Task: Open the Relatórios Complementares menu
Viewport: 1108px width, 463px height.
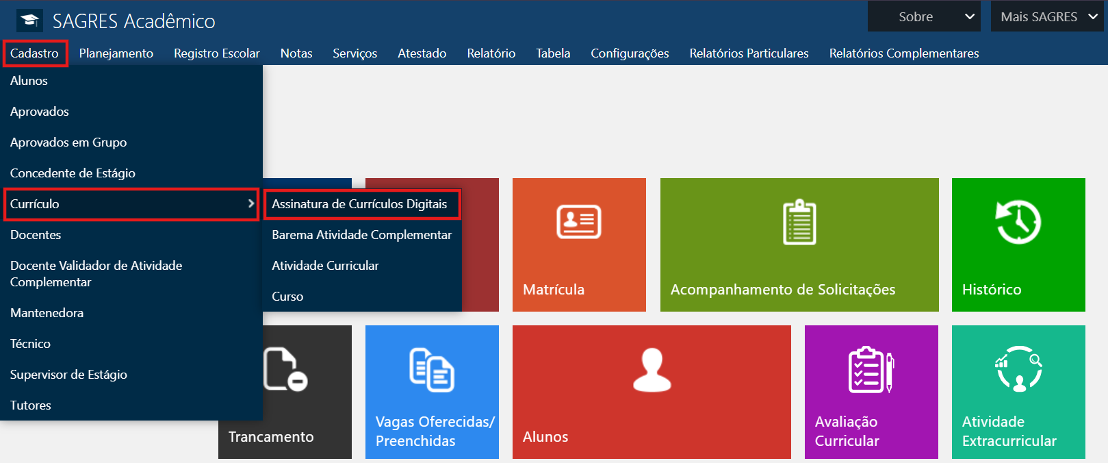Action: 904,53
